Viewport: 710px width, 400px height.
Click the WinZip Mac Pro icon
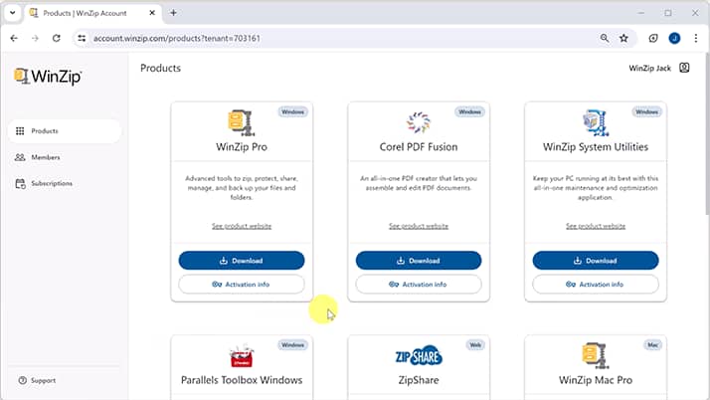[x=595, y=355]
